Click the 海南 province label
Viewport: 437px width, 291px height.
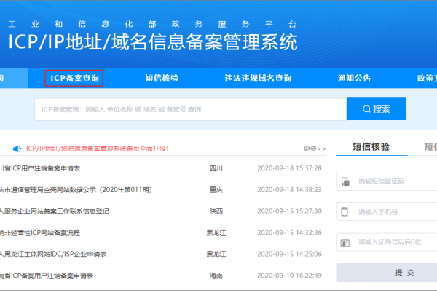coord(216,276)
